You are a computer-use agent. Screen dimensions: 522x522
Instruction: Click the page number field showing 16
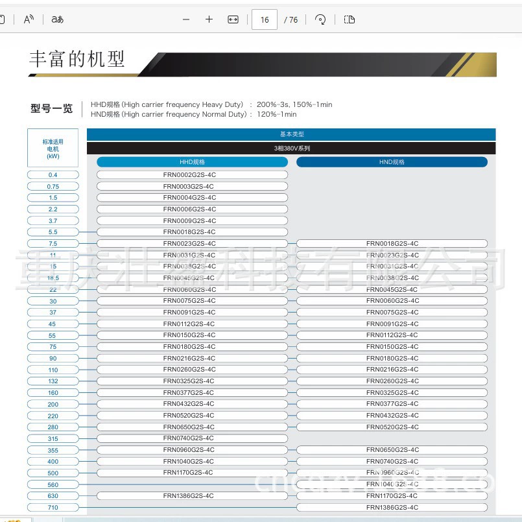tap(265, 19)
